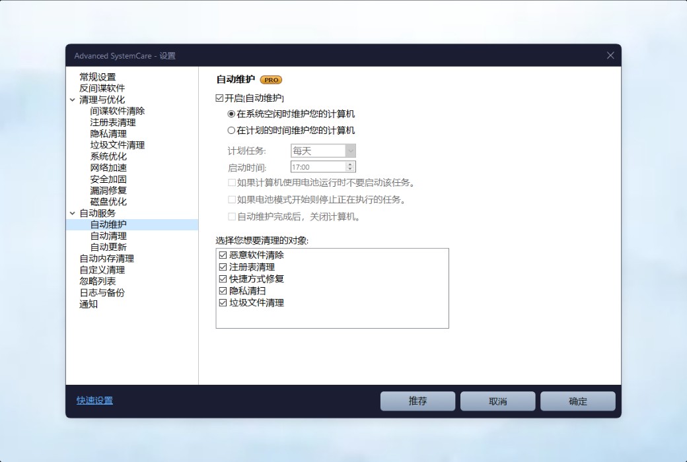The height and width of the screenshot is (462, 687).
Task: Select the highlighted 自动维护 sidebar item
Action: tap(132, 224)
